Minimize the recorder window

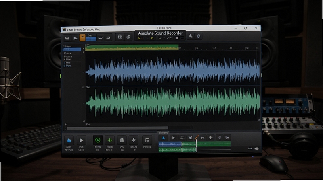(236, 28)
